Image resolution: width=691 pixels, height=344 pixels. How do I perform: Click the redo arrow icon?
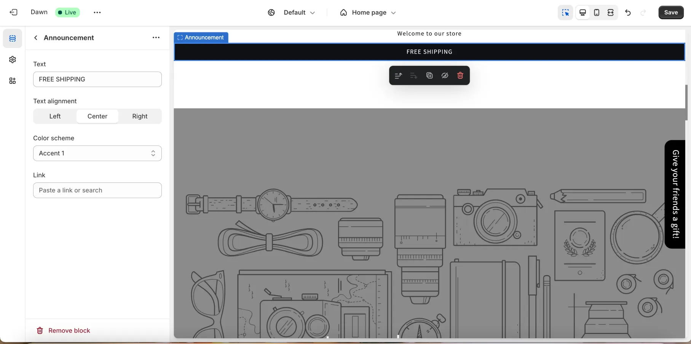point(643,13)
